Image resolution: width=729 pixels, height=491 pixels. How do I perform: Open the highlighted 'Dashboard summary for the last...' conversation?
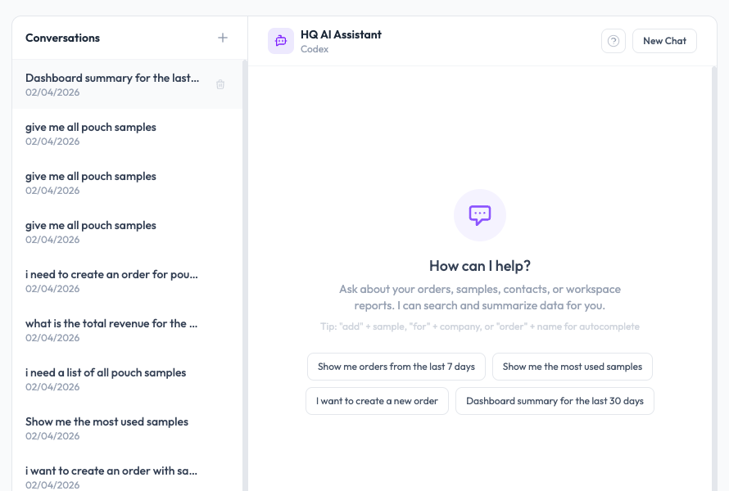pos(112,84)
